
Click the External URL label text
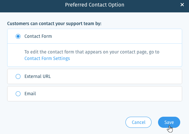tap(37, 77)
